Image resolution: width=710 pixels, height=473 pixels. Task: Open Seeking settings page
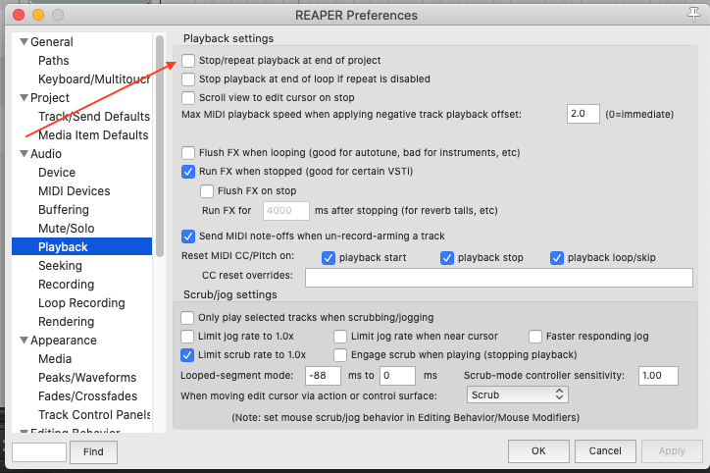pos(60,266)
